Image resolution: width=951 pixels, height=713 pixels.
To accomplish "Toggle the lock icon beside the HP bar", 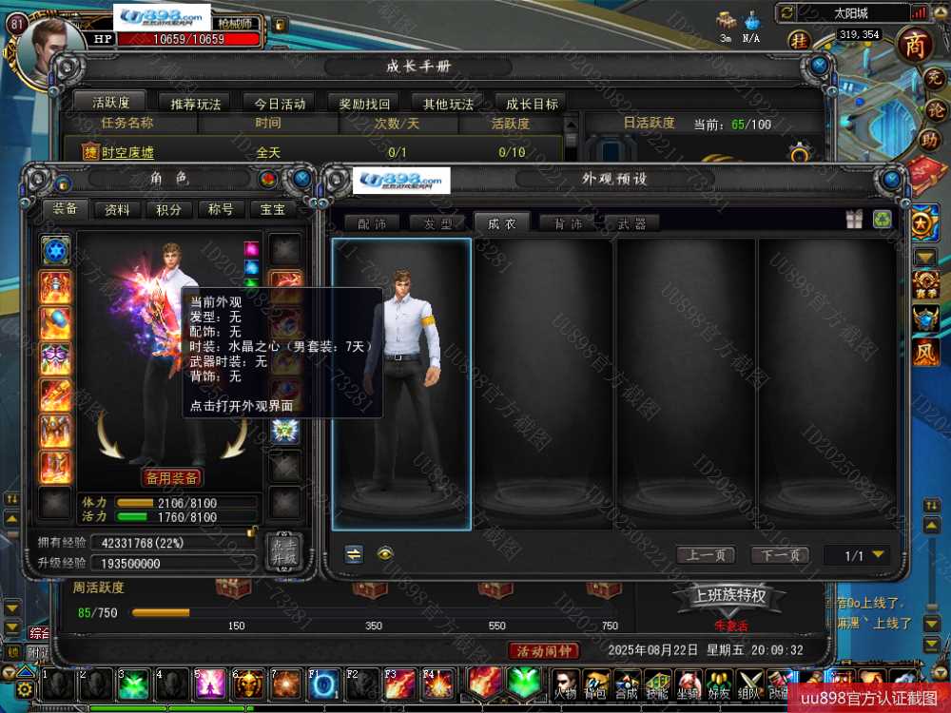I will point(279,26).
